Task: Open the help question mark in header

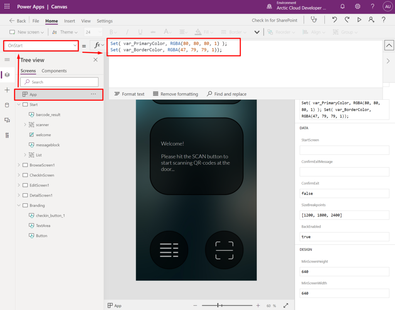Action: click(372, 7)
